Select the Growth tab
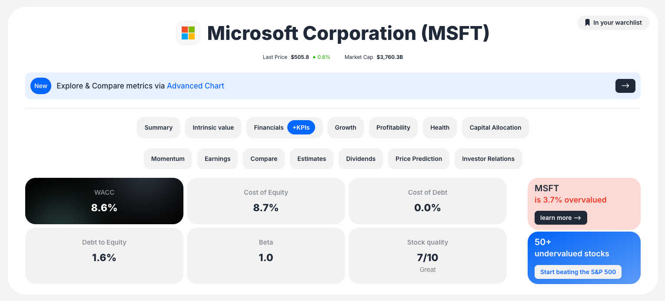The image size is (665, 301). click(x=346, y=128)
